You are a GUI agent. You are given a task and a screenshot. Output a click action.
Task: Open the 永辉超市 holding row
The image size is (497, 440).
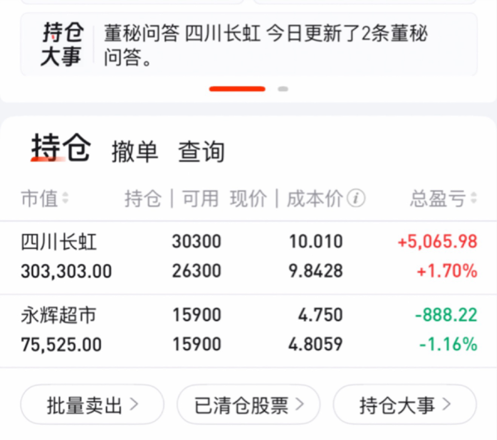click(248, 331)
